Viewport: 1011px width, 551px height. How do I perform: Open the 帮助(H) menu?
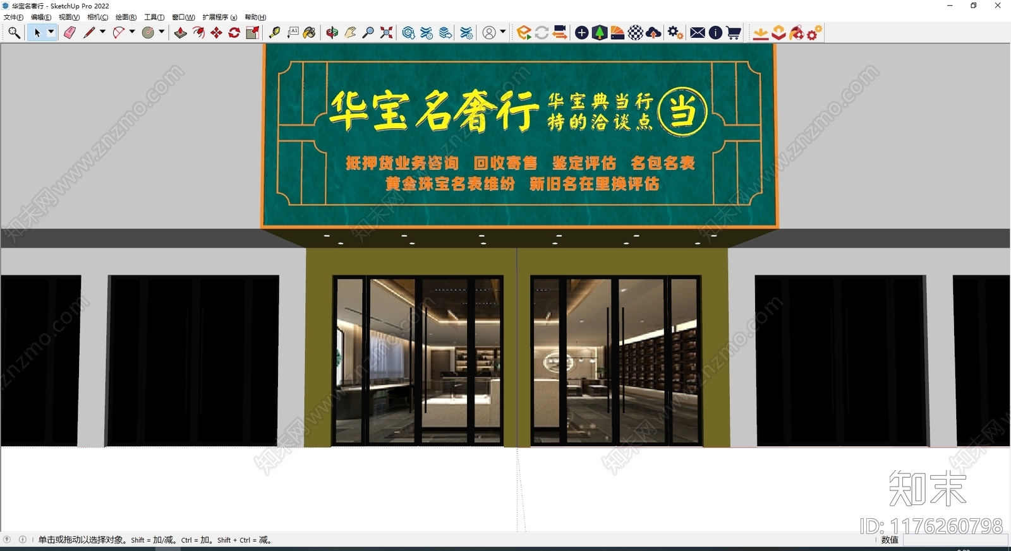tap(255, 18)
